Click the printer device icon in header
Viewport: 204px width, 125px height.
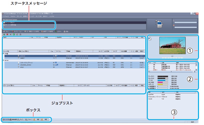point(160,24)
